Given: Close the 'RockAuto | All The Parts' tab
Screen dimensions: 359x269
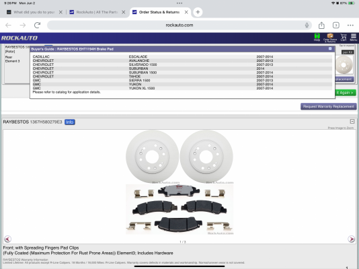Looking at the screenshot, I should click(124, 12).
